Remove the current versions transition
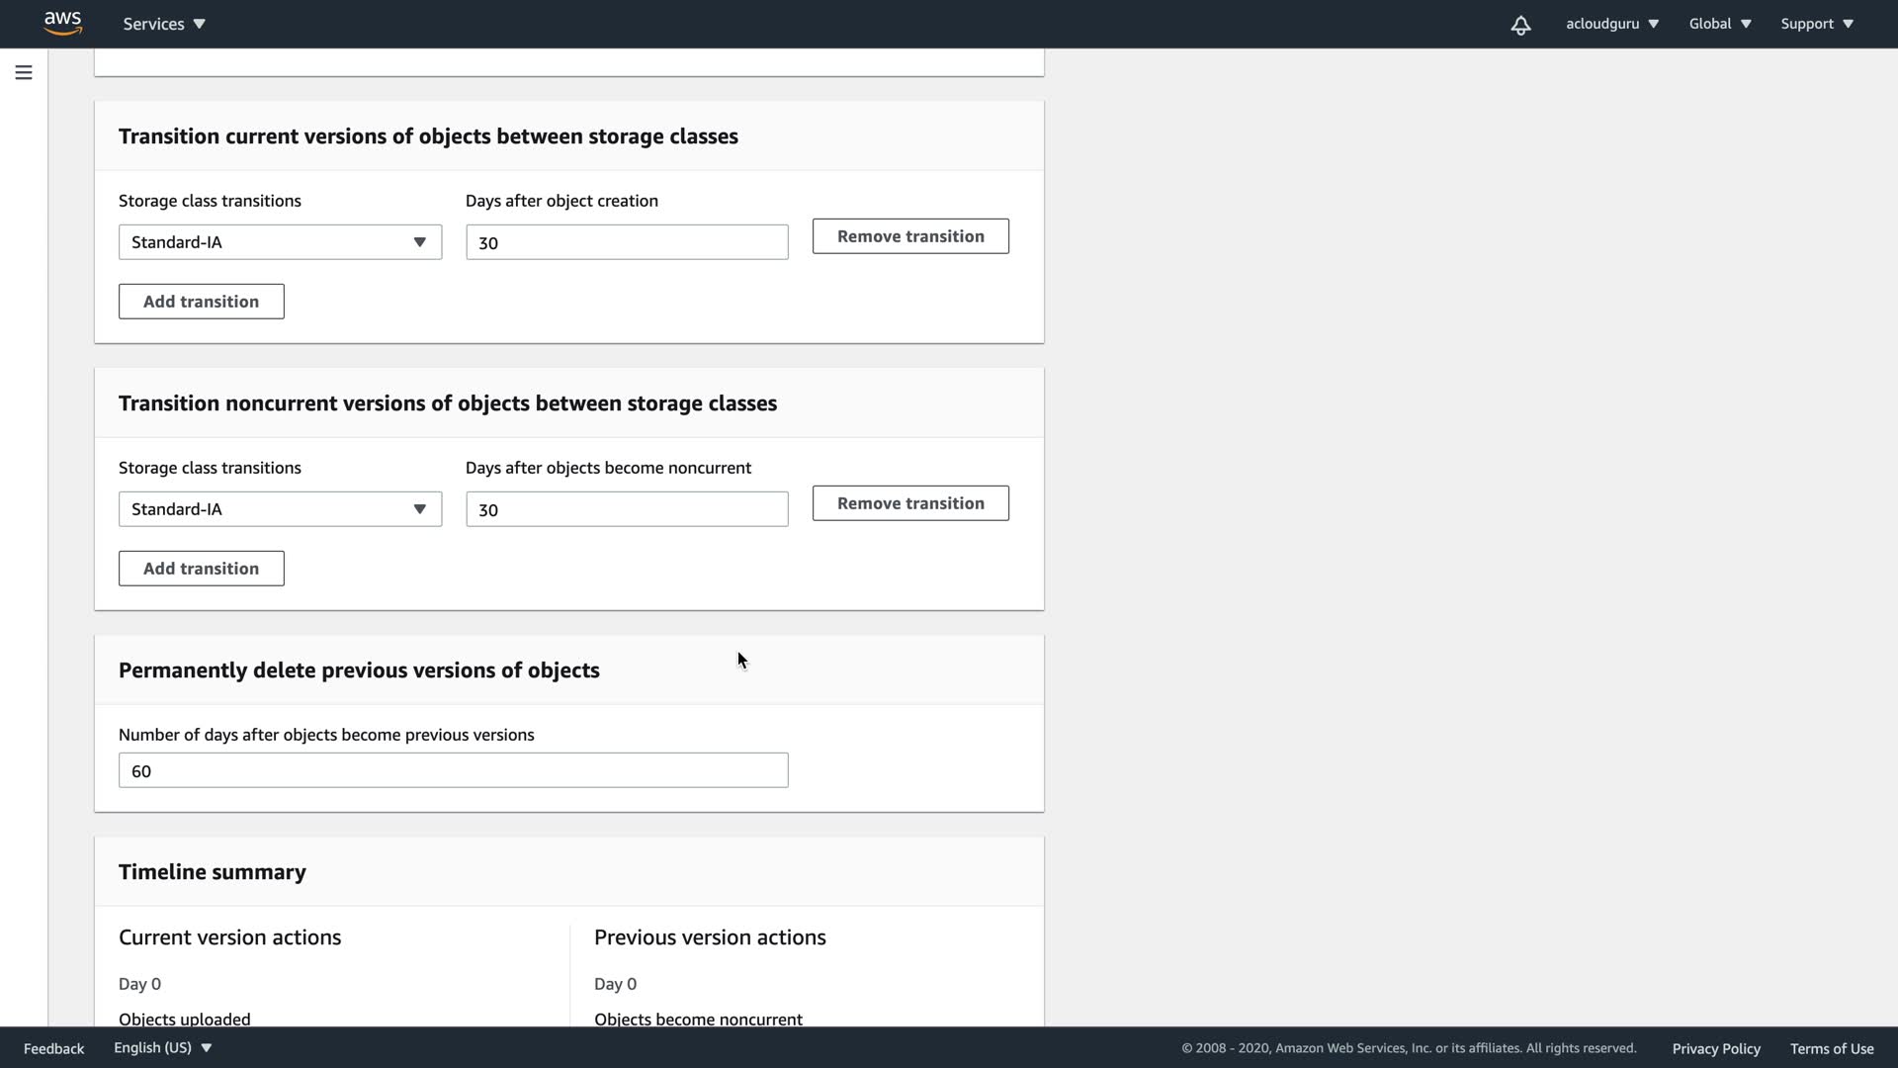This screenshot has width=1898, height=1068. 910,236
